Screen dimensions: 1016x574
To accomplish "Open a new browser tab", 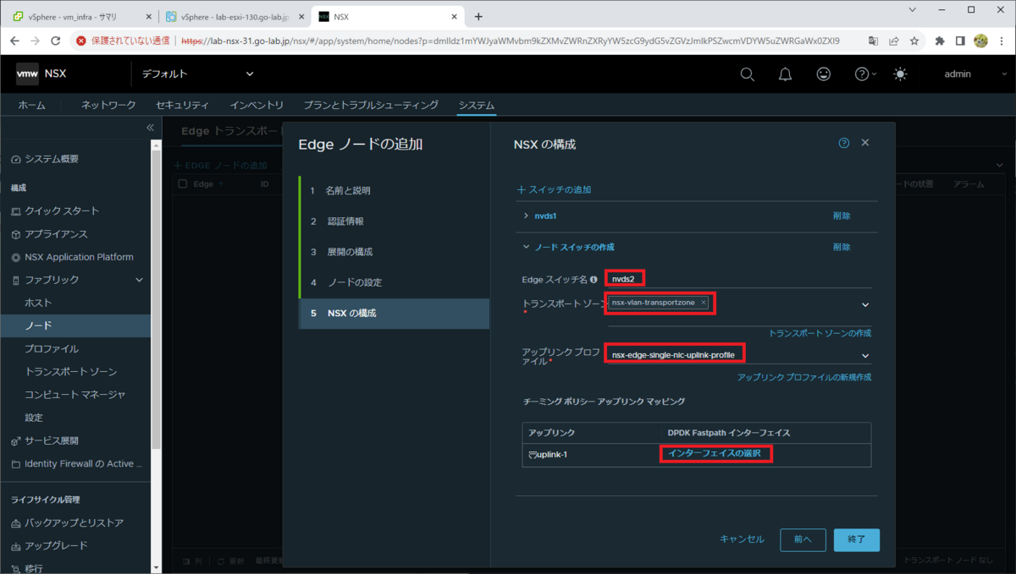I will point(478,16).
